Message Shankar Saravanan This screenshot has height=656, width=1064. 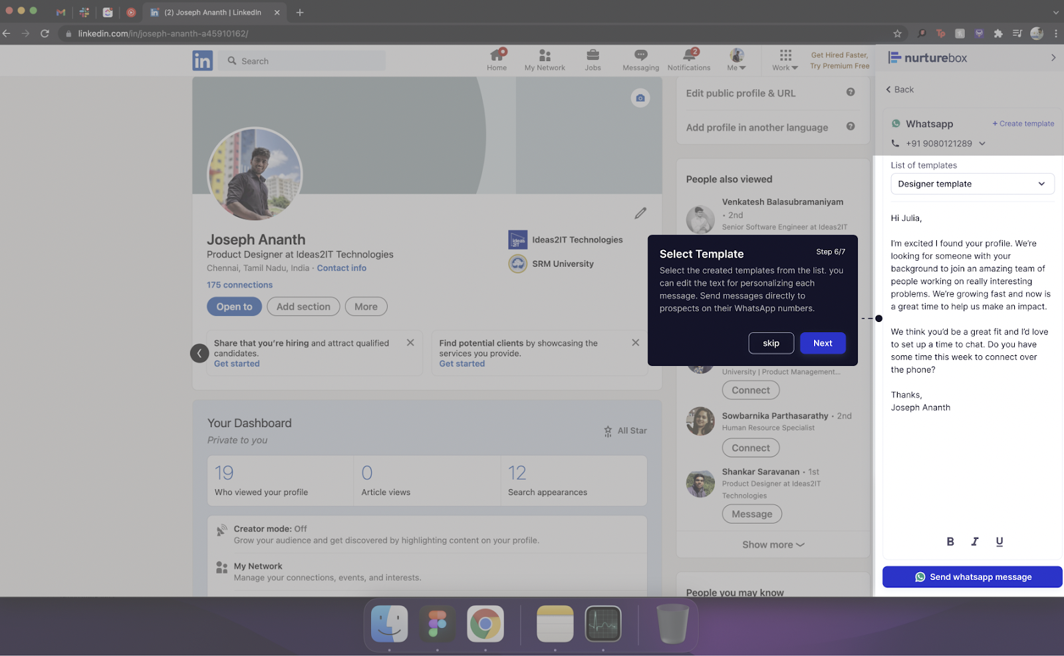click(x=752, y=514)
